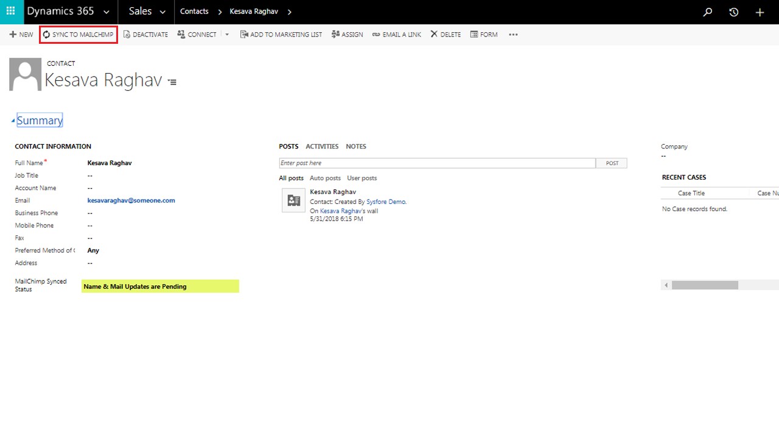Screen dimensions: 779x438
Task: Click DELETE in the command bar
Action: [x=445, y=35]
